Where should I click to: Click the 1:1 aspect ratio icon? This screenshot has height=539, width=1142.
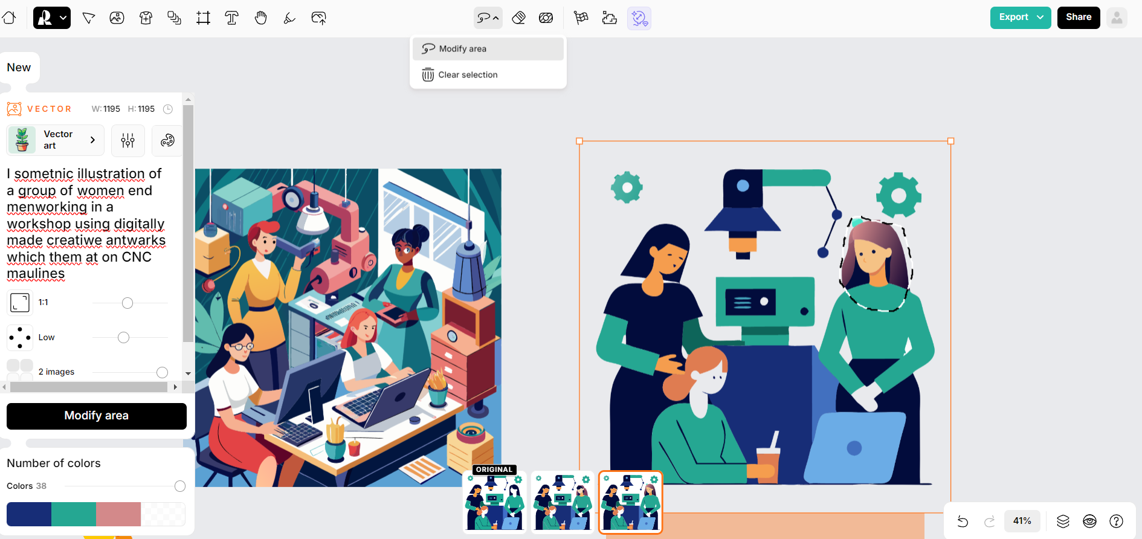pyautogui.click(x=20, y=303)
